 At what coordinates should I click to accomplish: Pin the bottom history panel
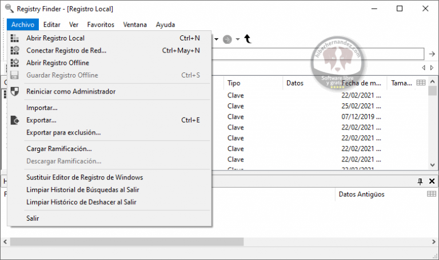pyautogui.click(x=420, y=181)
